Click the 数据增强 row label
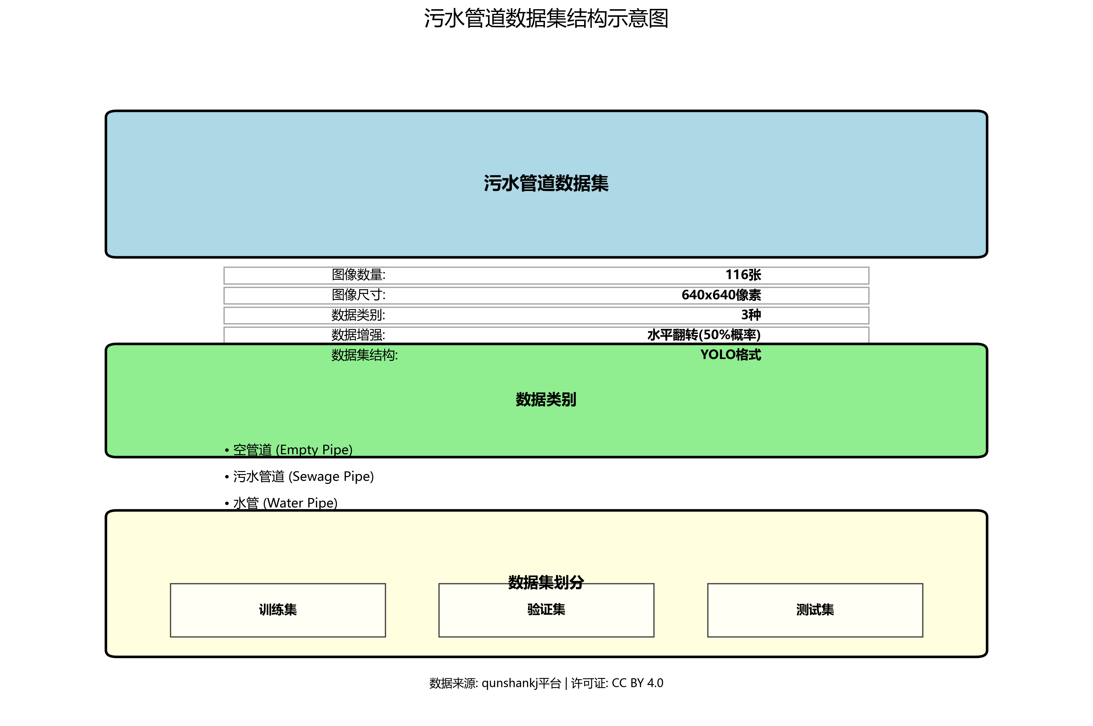The width and height of the screenshot is (1093, 726). pyautogui.click(x=358, y=335)
